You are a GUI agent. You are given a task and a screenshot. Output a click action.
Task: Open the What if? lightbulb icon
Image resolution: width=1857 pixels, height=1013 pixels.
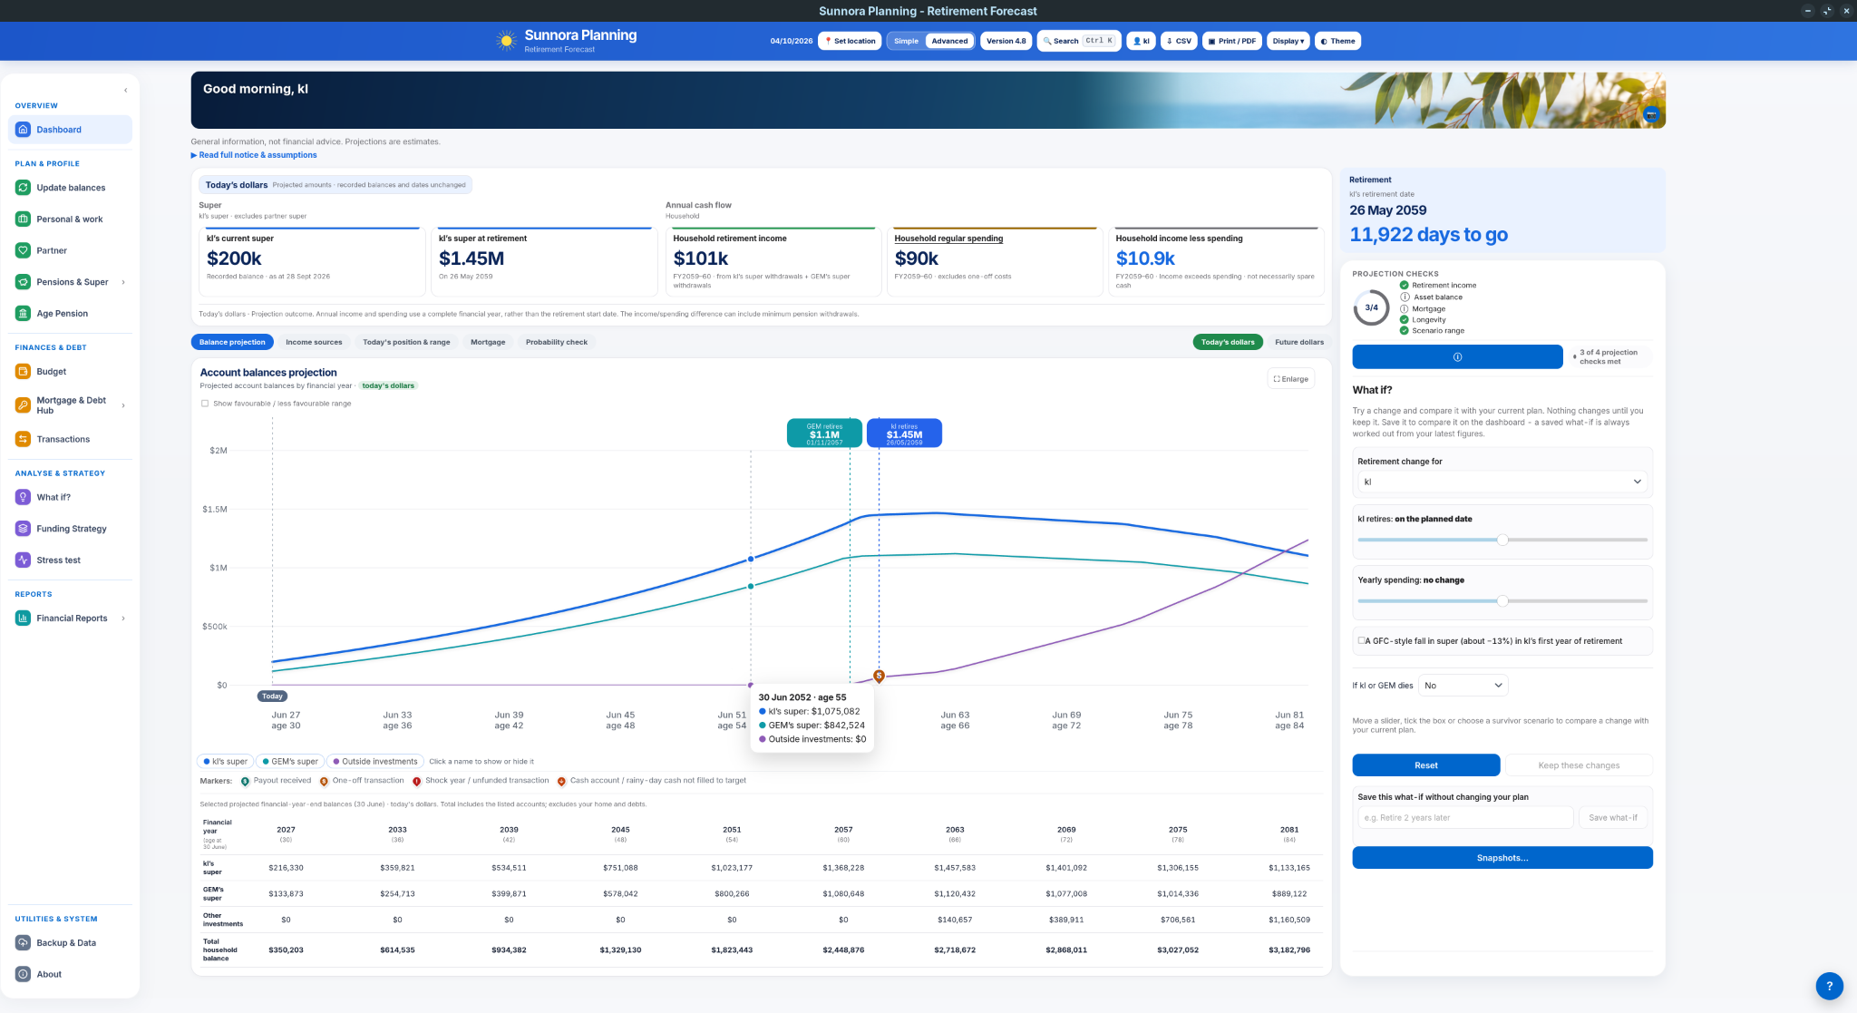pos(24,497)
